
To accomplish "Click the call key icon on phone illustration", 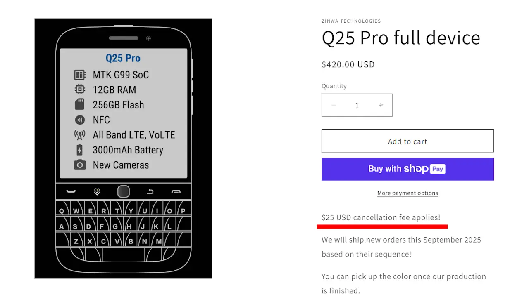I will click(71, 191).
